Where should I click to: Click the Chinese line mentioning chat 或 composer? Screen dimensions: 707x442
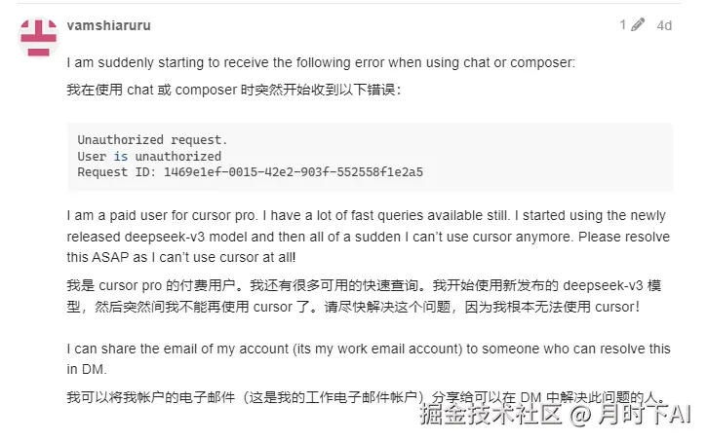234,90
